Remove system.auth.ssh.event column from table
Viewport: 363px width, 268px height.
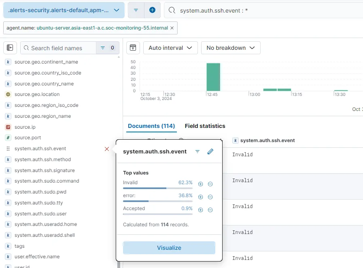tap(107, 149)
